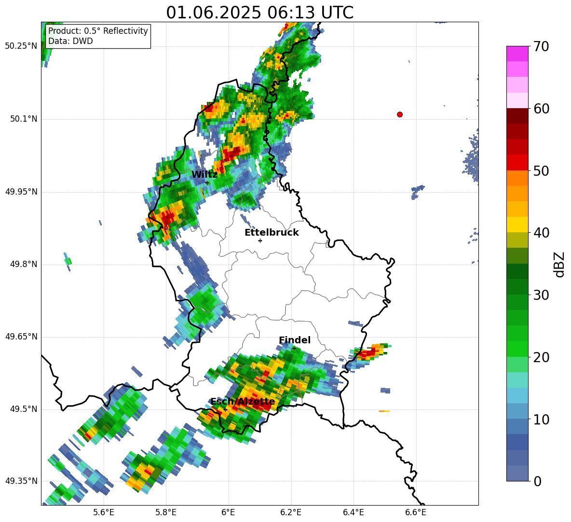Click the 6.2°E longitude label
This screenshot has height=522, width=571.
291,512
